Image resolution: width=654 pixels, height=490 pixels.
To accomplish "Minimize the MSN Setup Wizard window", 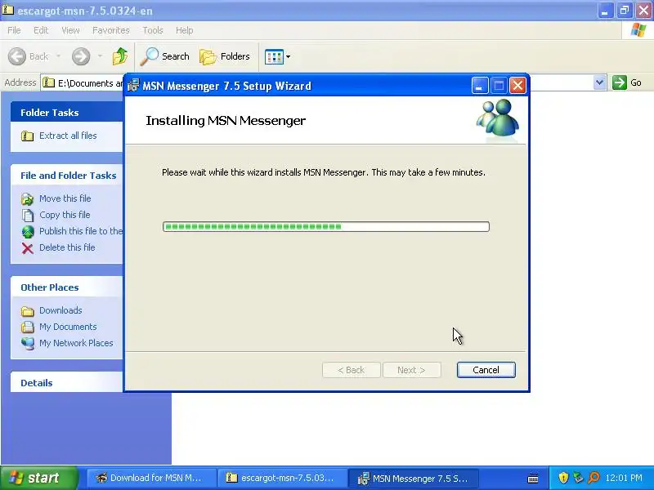I will pos(480,86).
